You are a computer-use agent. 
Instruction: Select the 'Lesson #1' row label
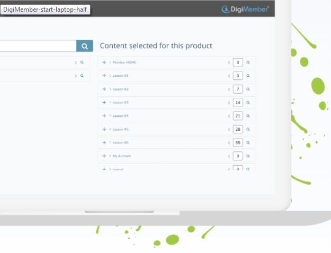pos(120,76)
